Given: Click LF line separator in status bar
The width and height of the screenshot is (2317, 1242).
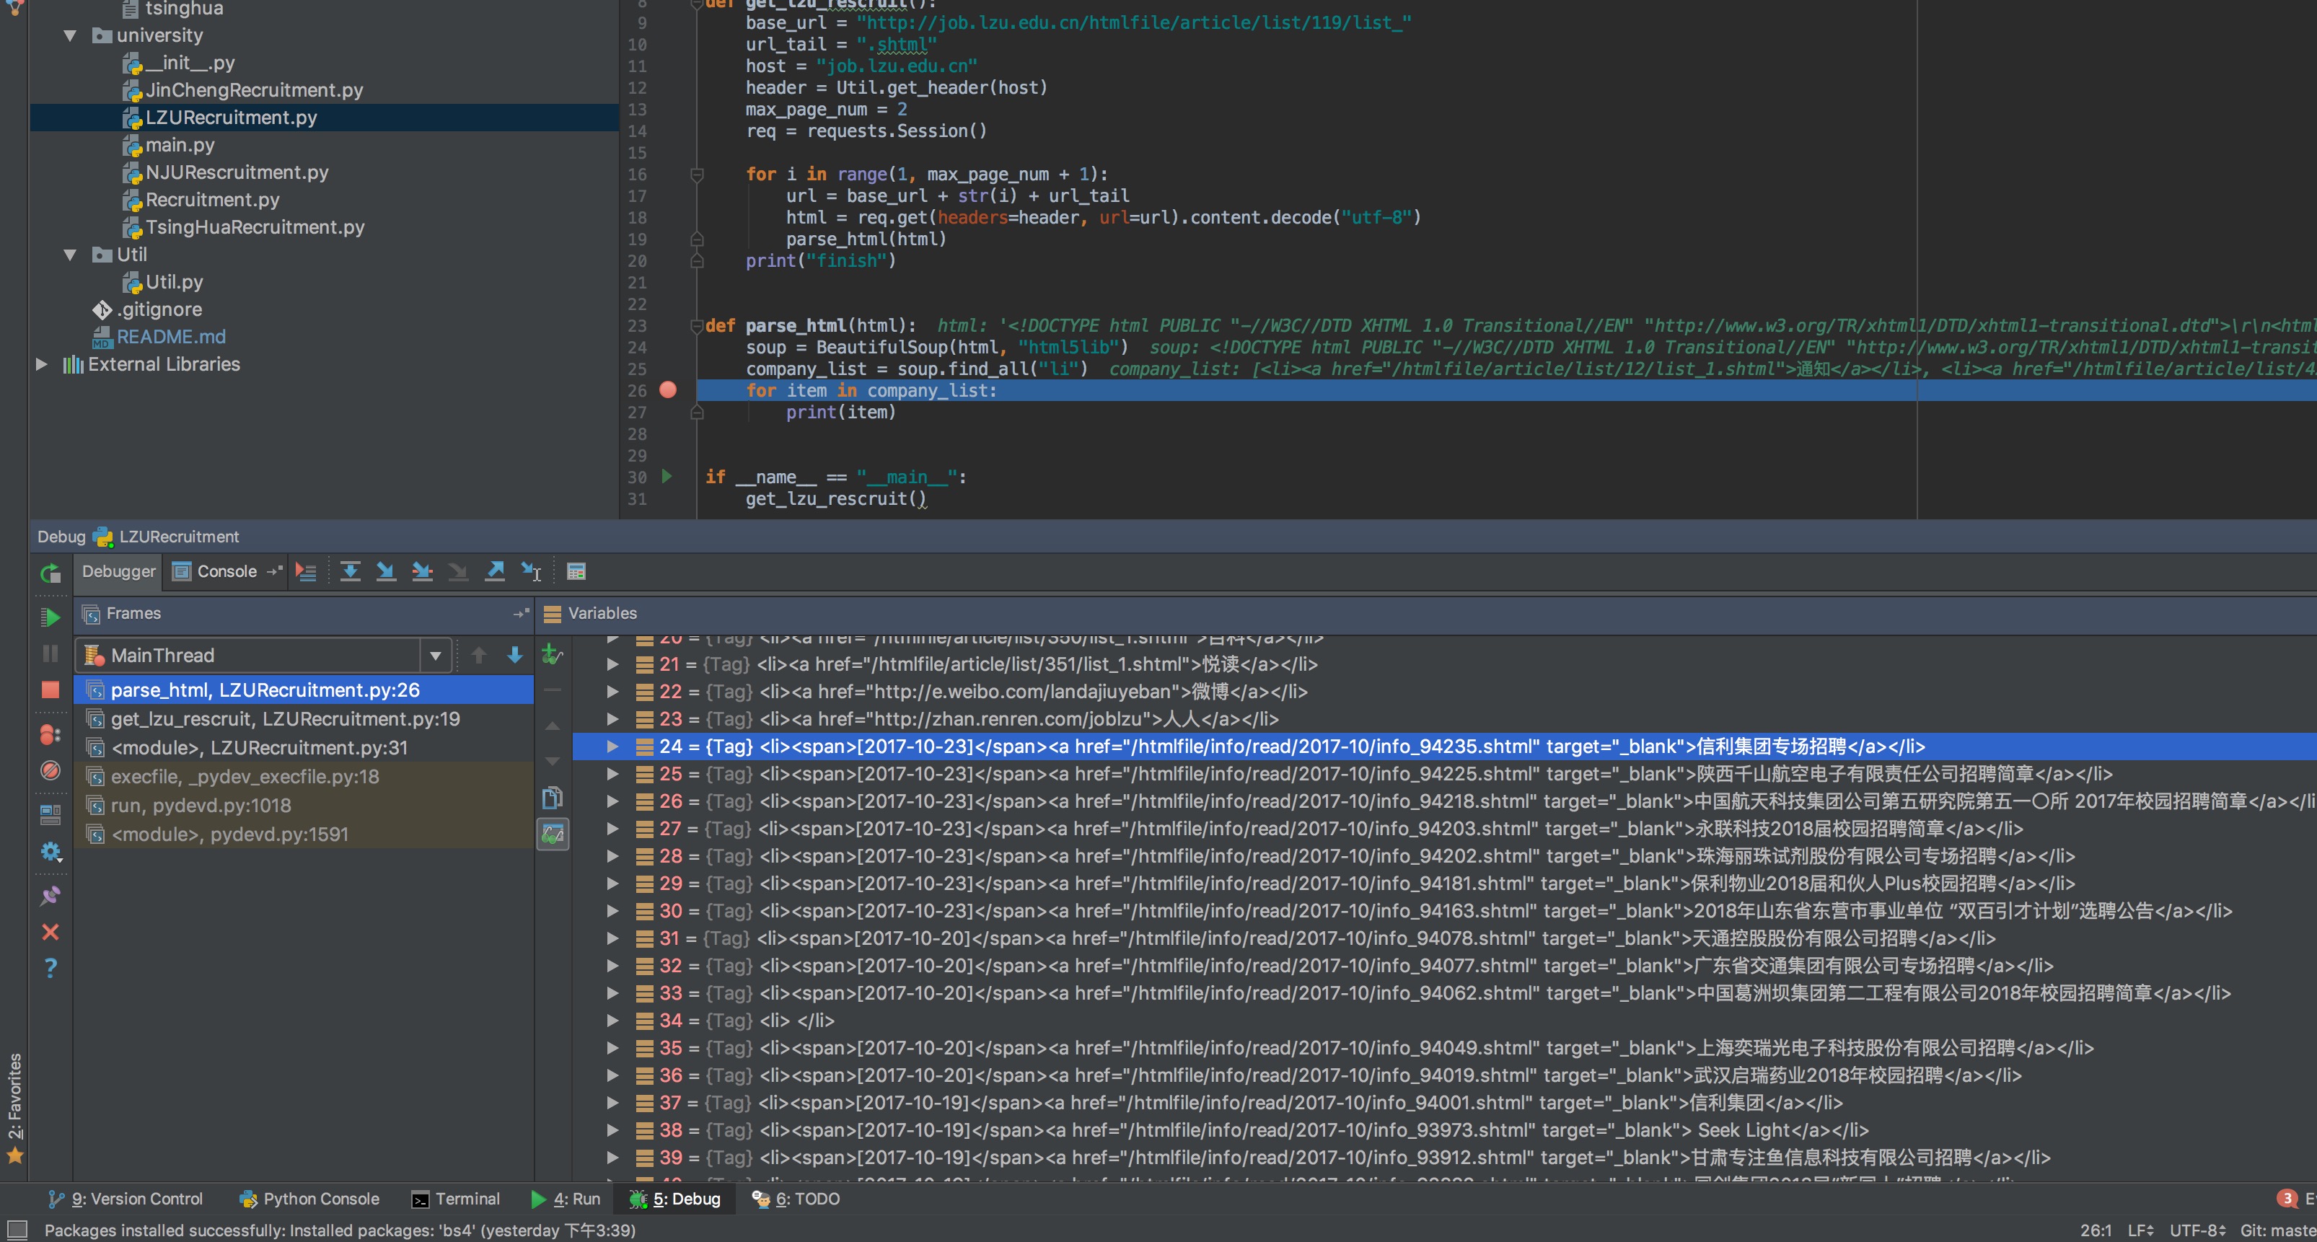Looking at the screenshot, I should click(x=2141, y=1230).
